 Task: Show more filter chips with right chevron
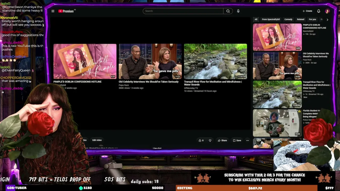[327, 20]
